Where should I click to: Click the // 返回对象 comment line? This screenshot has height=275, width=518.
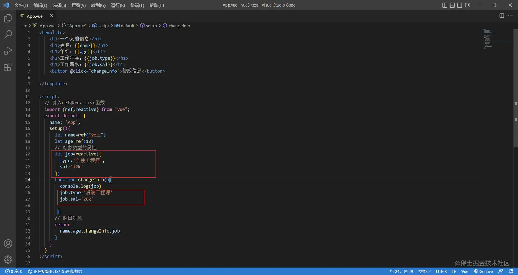click(68, 218)
